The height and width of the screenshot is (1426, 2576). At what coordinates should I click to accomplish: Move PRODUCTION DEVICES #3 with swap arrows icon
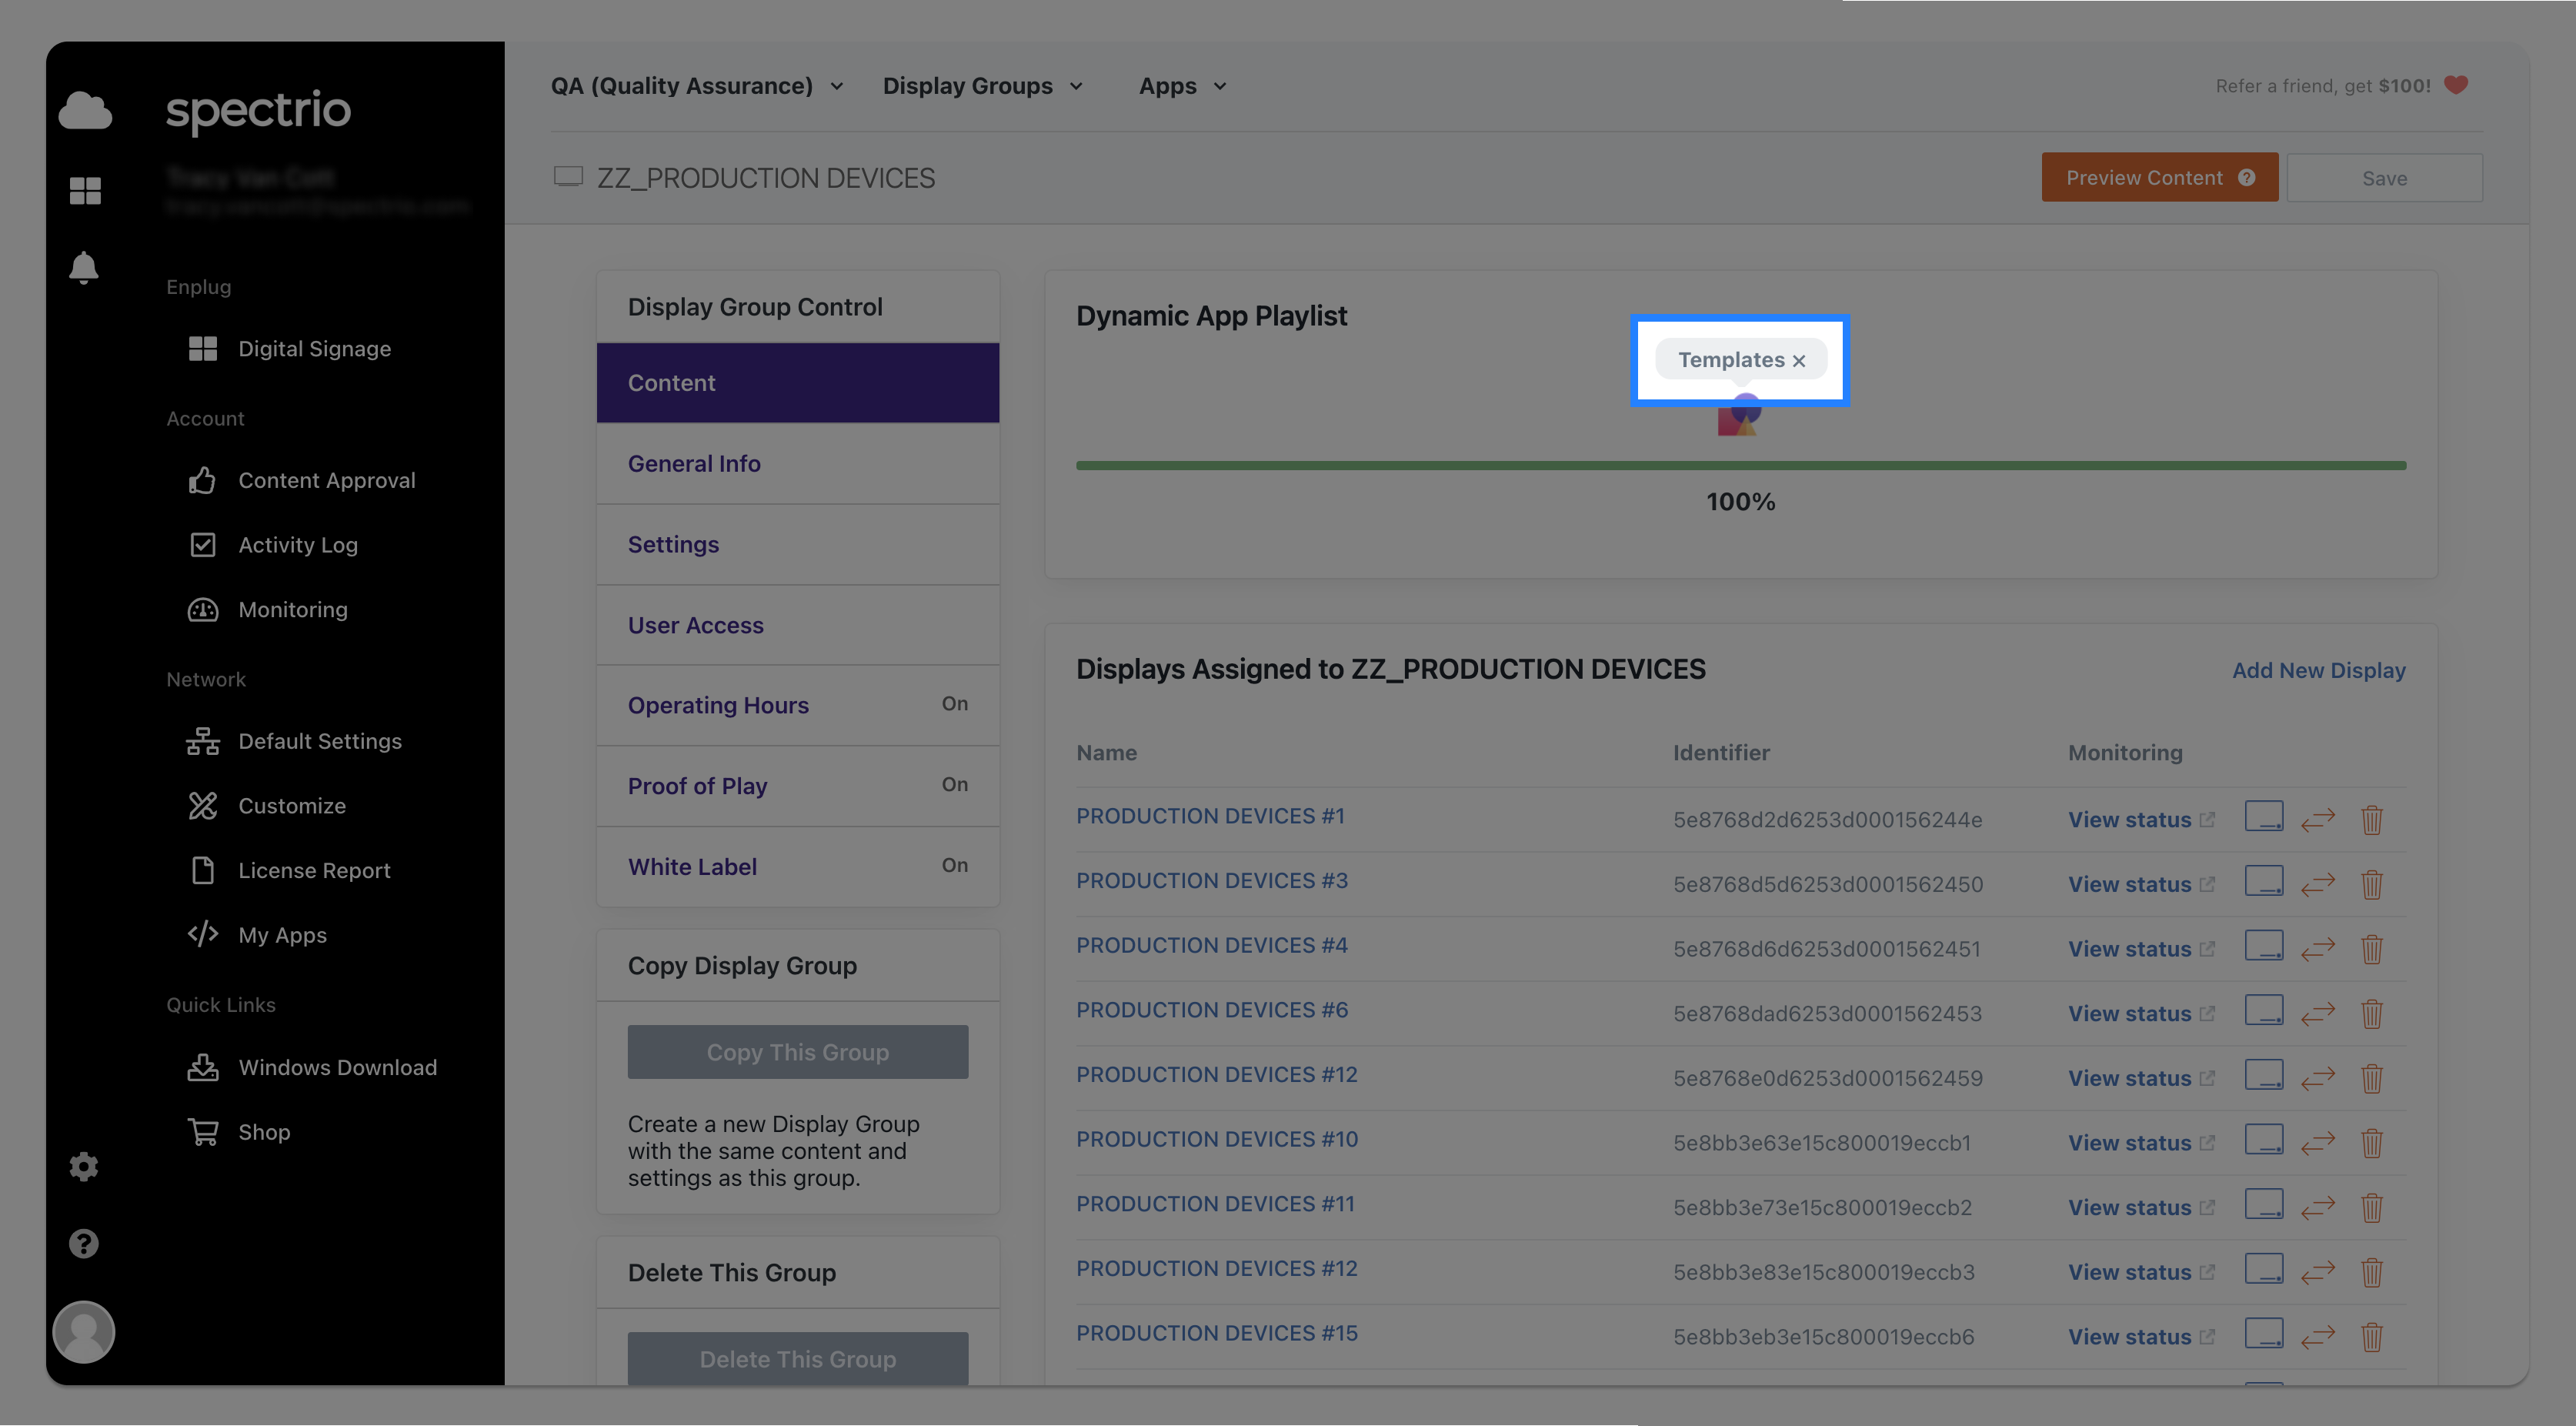2318,884
